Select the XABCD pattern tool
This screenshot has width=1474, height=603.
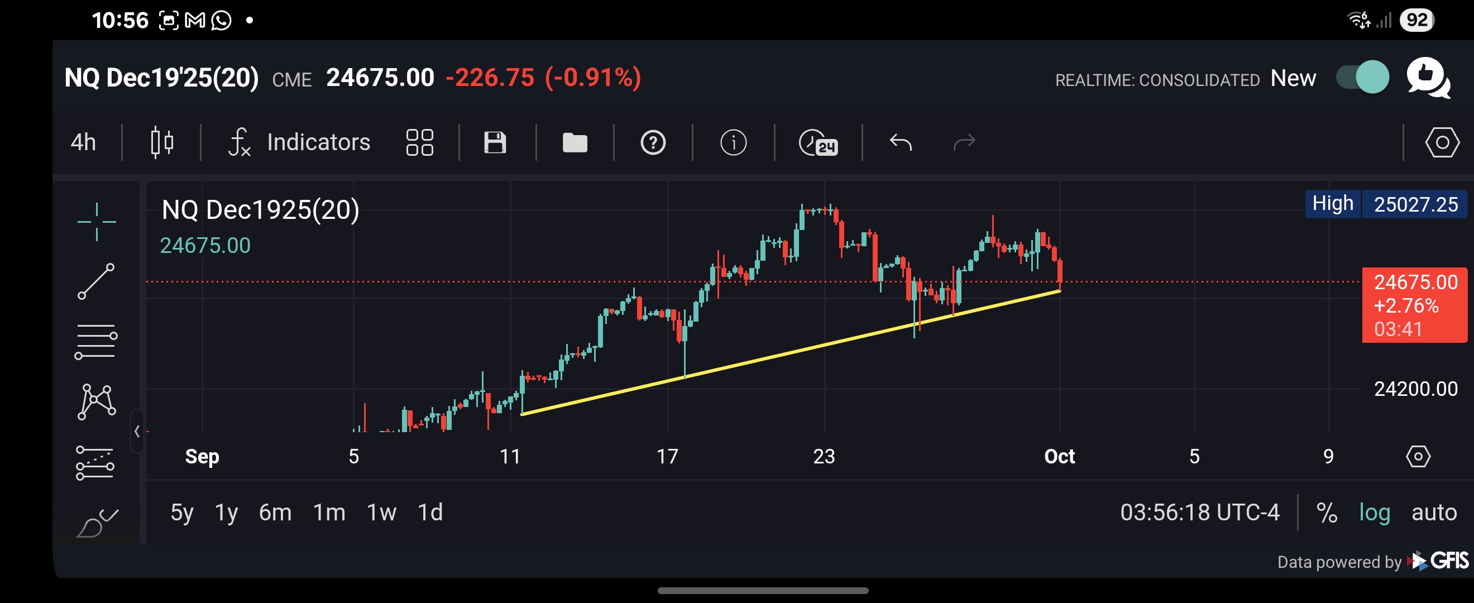96,401
